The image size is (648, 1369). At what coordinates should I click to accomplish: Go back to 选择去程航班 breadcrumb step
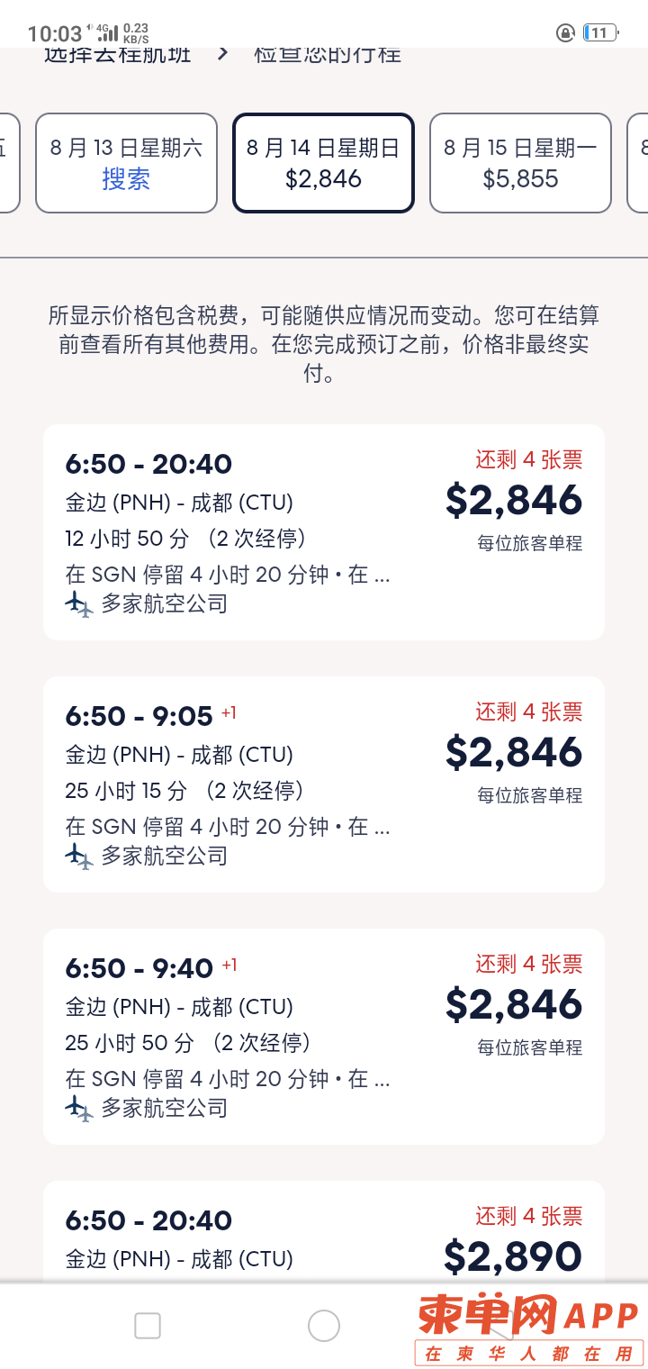pos(117,54)
